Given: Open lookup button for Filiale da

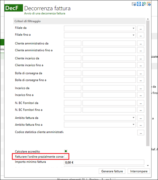Looking at the screenshot, I should click(x=141, y=28).
